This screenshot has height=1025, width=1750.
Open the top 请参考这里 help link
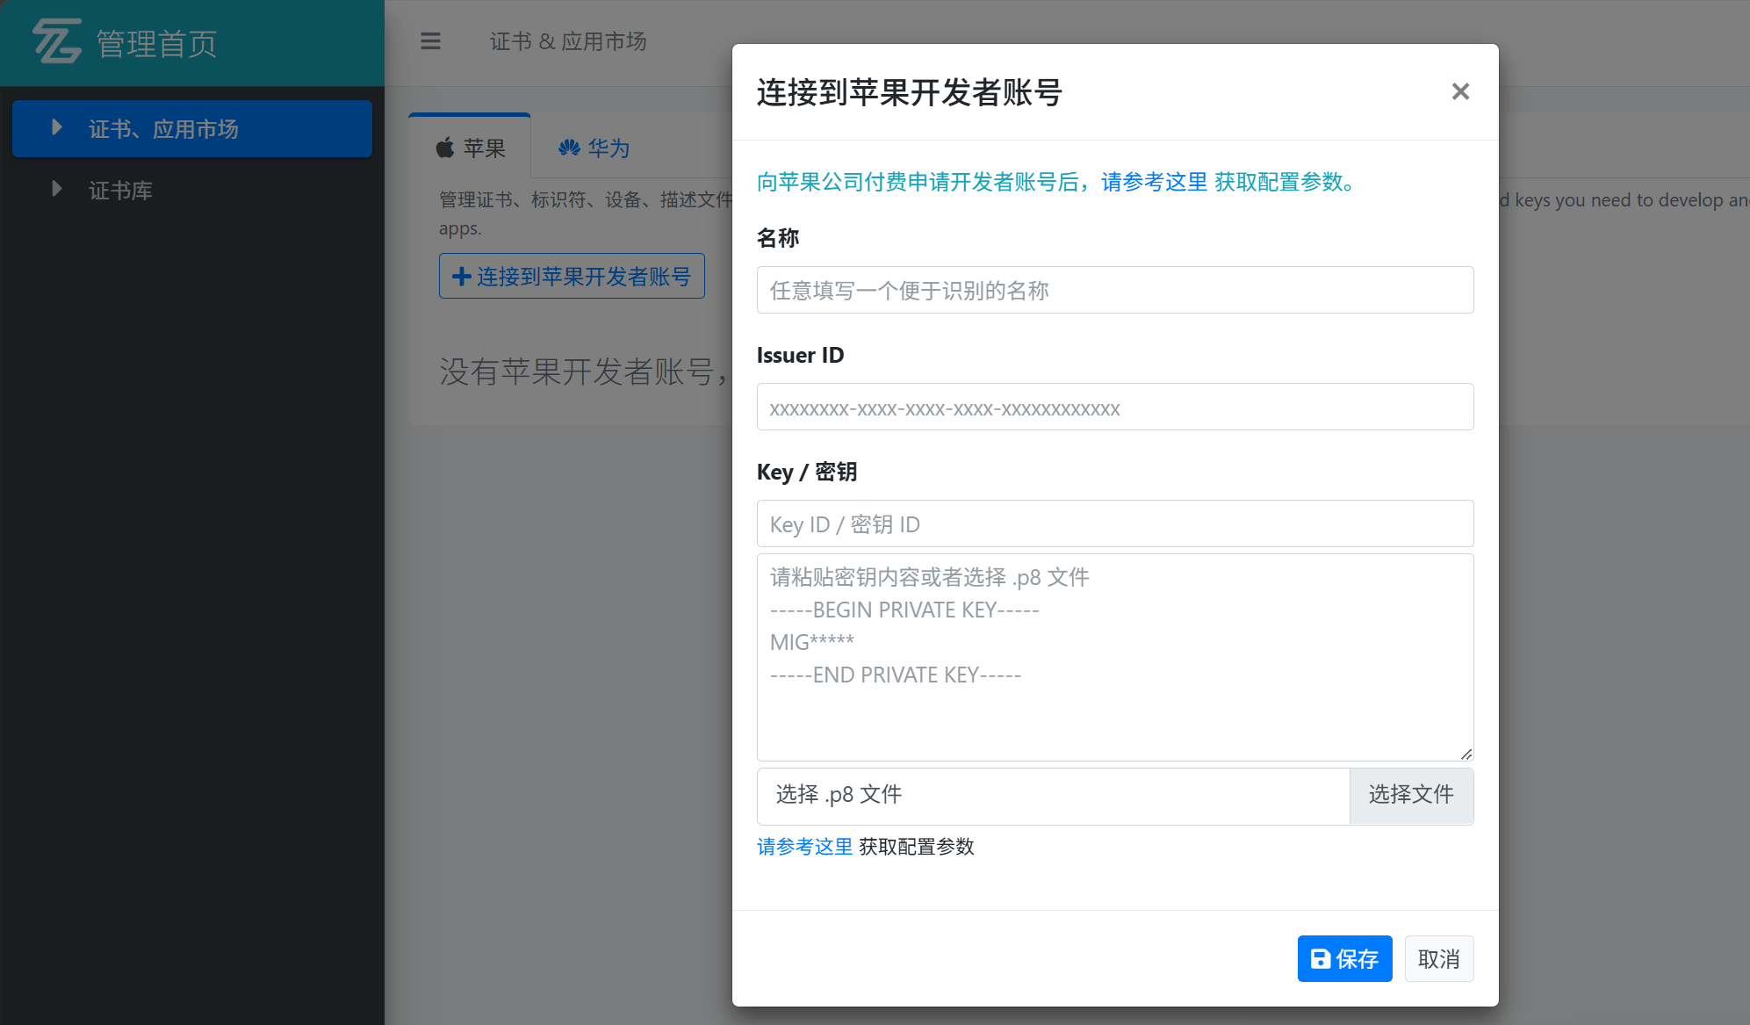(1155, 182)
